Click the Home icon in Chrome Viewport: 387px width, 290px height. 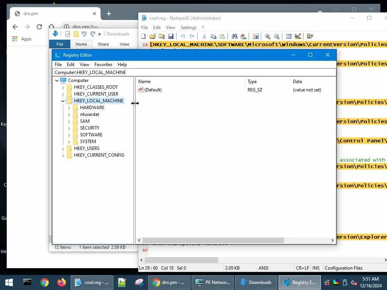[x=51, y=26]
